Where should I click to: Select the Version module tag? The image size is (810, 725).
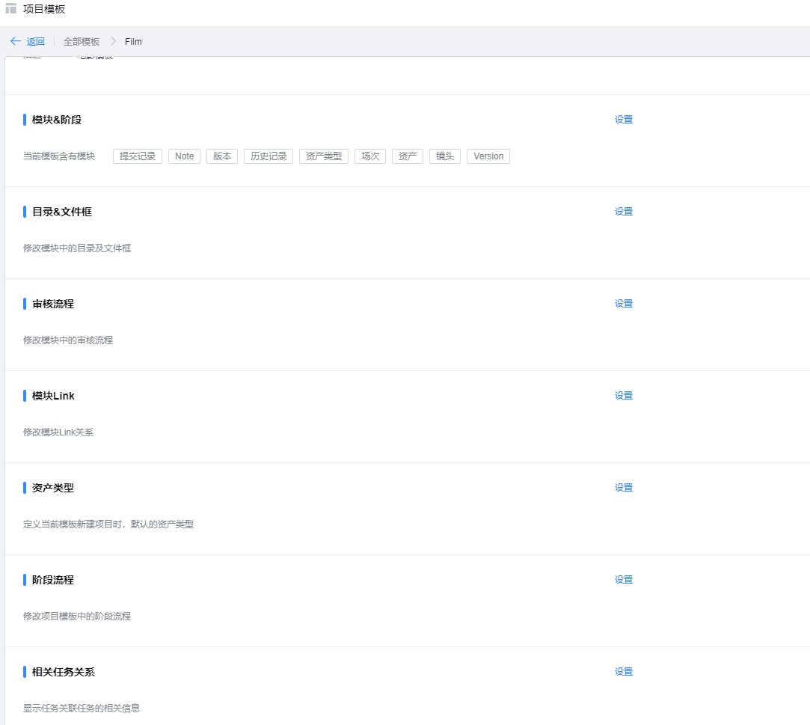[x=488, y=156]
